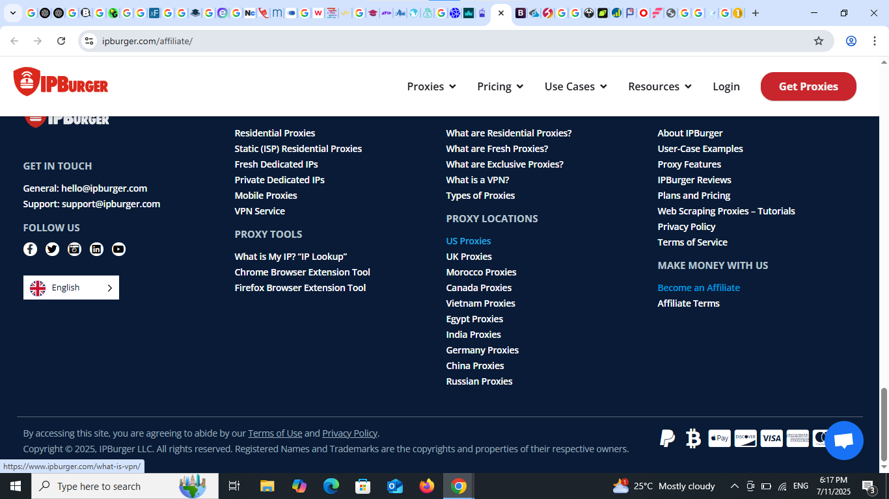The width and height of the screenshot is (889, 499).
Task: View site information icon in address bar
Action: [90, 41]
